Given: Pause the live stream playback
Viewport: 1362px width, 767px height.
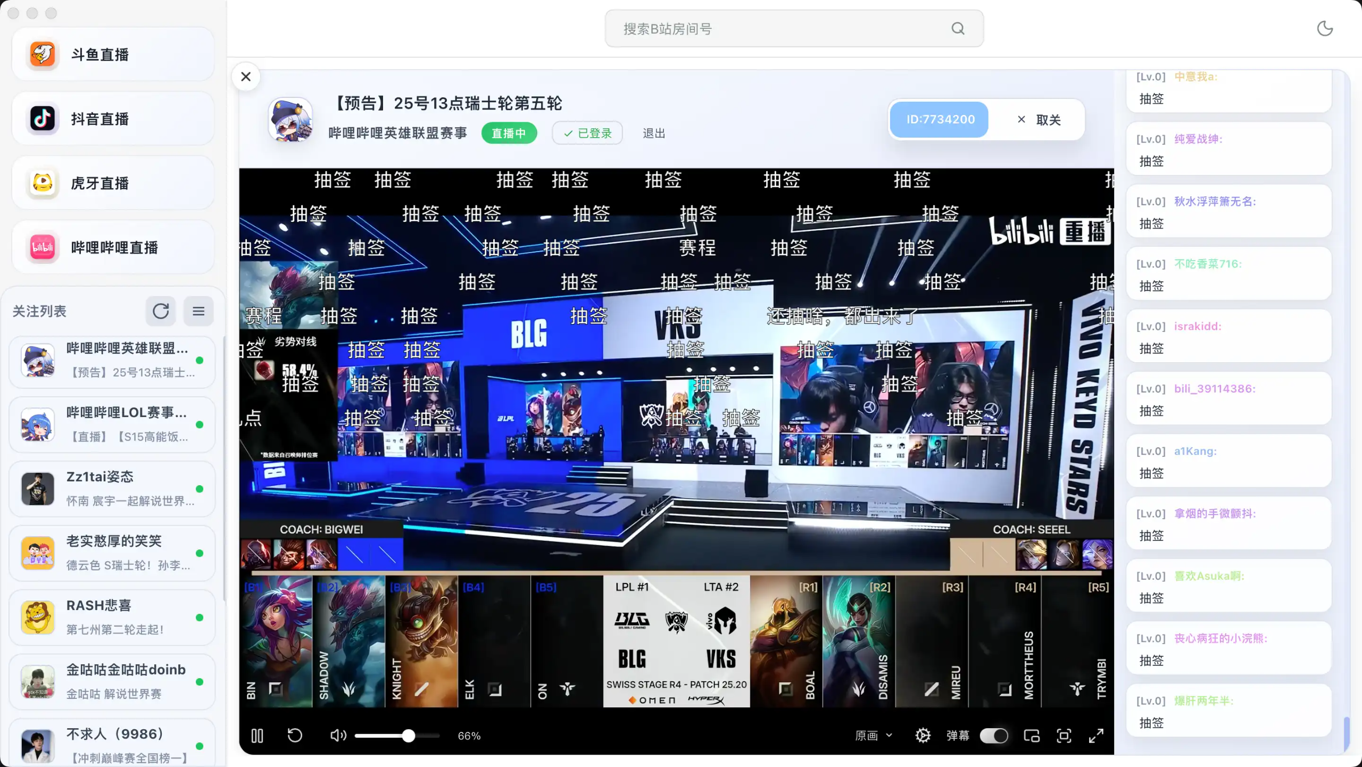Looking at the screenshot, I should click(257, 736).
